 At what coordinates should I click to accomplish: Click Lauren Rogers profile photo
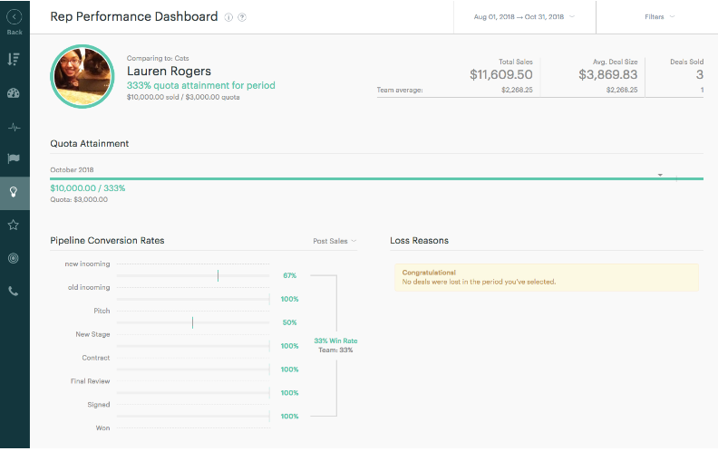click(x=82, y=76)
